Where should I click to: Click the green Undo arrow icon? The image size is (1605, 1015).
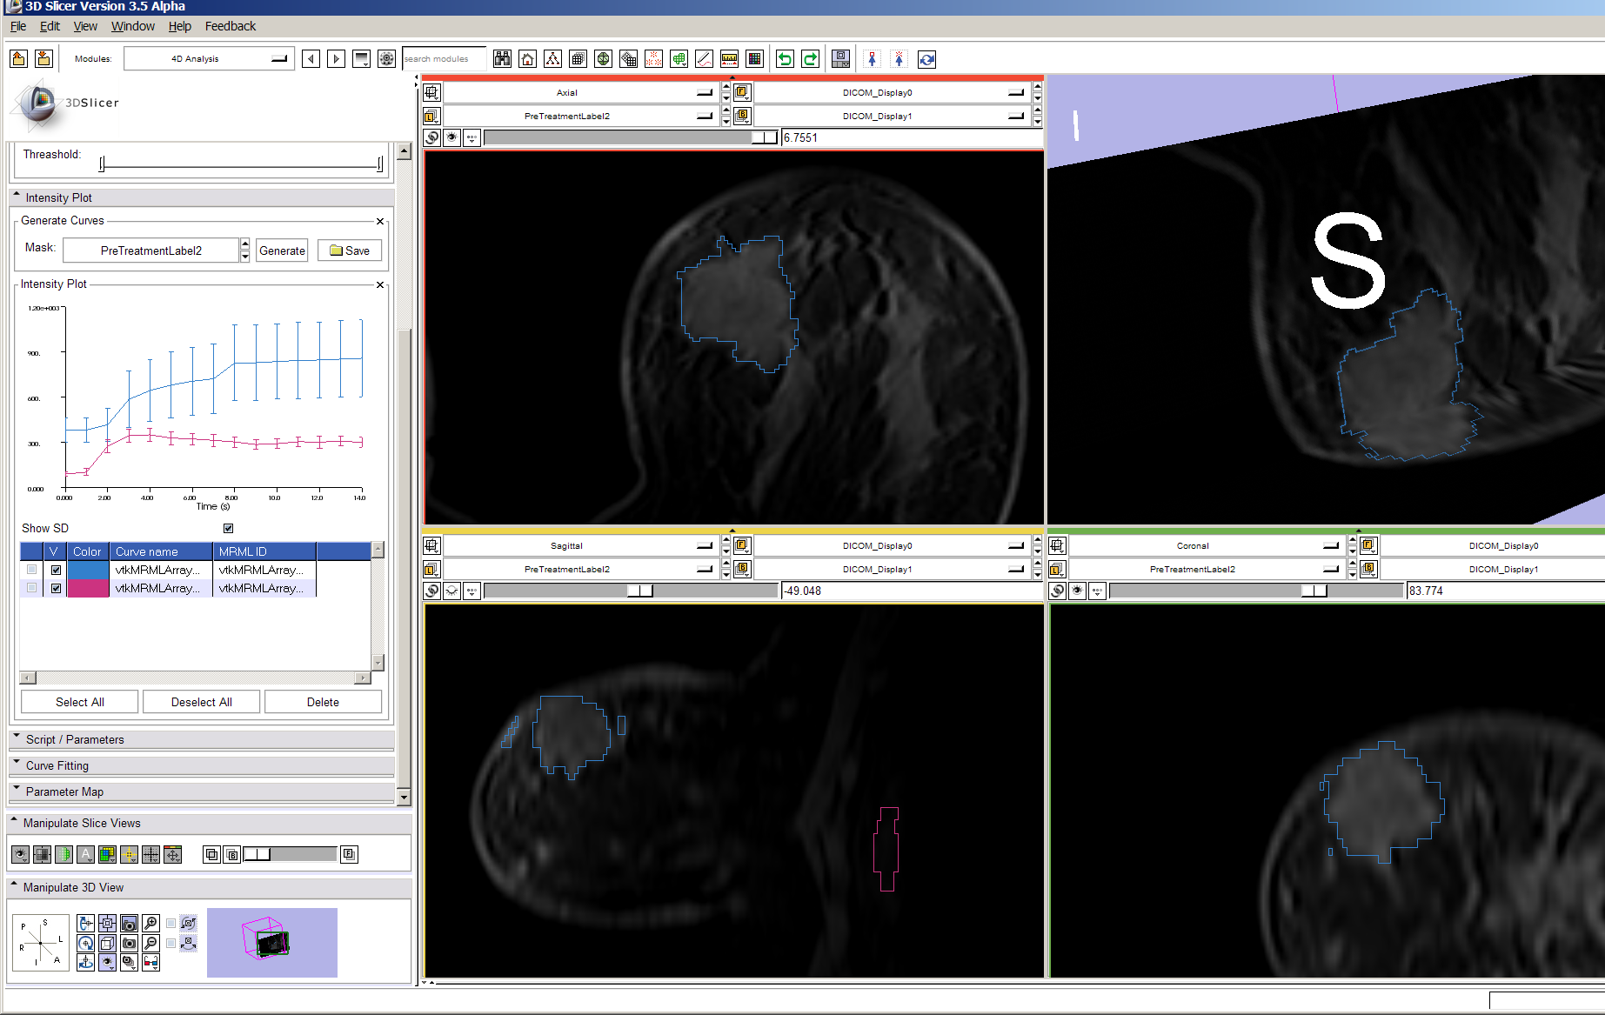785,59
